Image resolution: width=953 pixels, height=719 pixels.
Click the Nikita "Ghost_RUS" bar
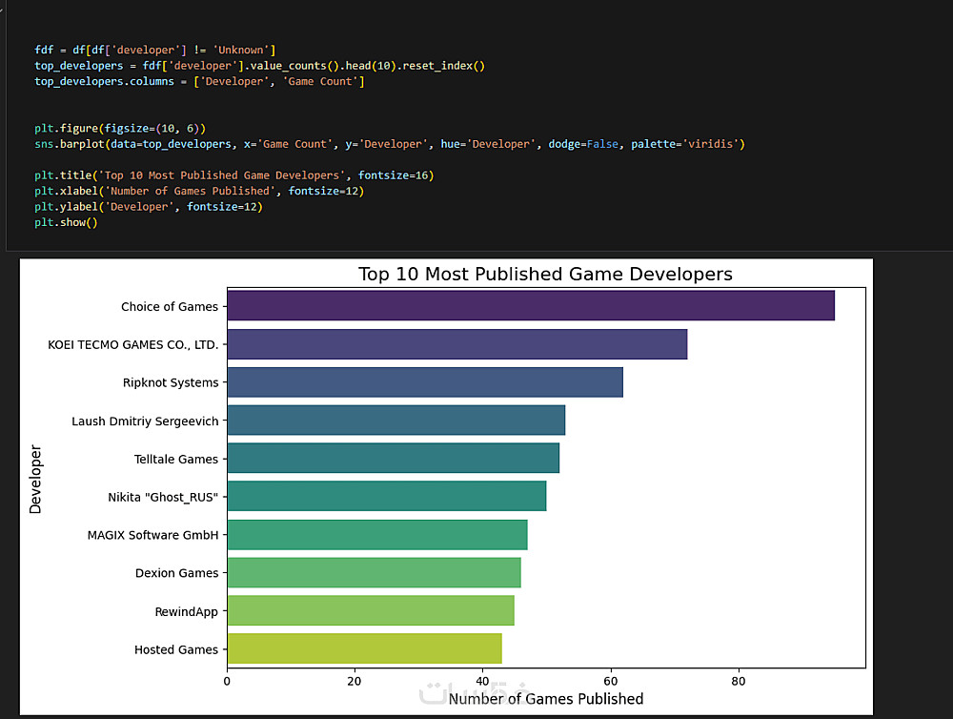[x=387, y=496]
